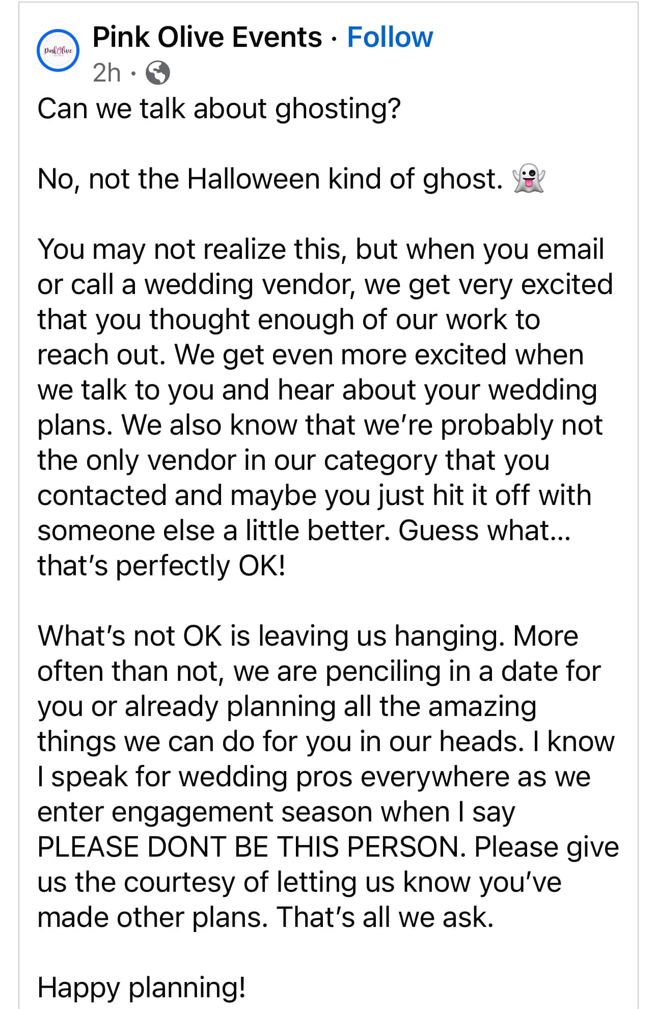Click the line "that's perfectly OK!"

tap(161, 566)
